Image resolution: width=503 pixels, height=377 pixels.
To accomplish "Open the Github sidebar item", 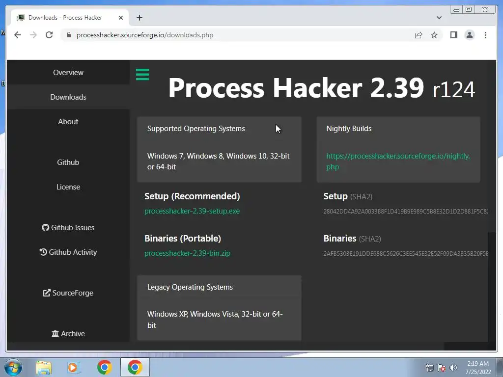I will (68, 162).
